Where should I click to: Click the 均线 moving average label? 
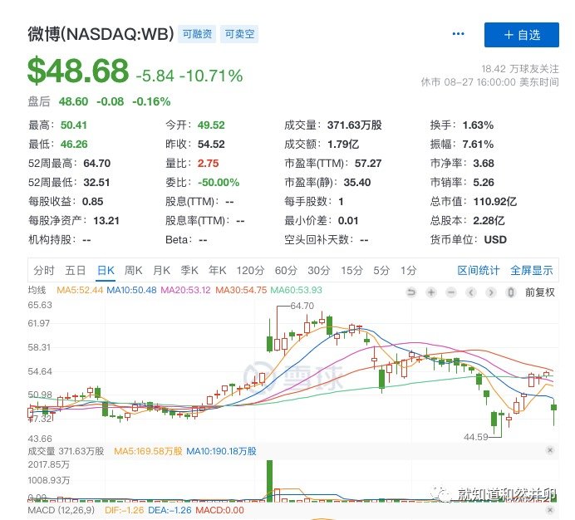pyautogui.click(x=37, y=290)
